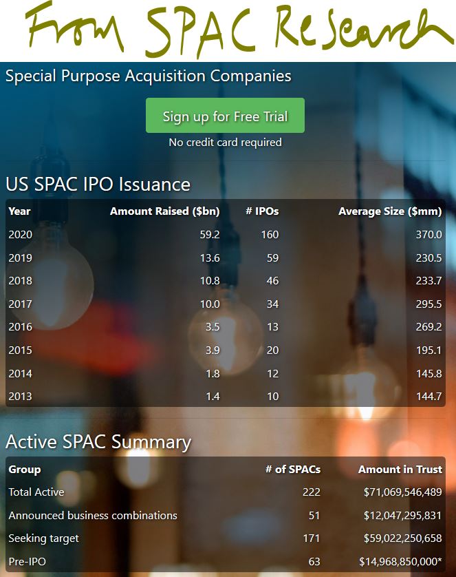This screenshot has height=577, width=456.
Task: Select the Announced business combinations row
Action: [x=225, y=515]
